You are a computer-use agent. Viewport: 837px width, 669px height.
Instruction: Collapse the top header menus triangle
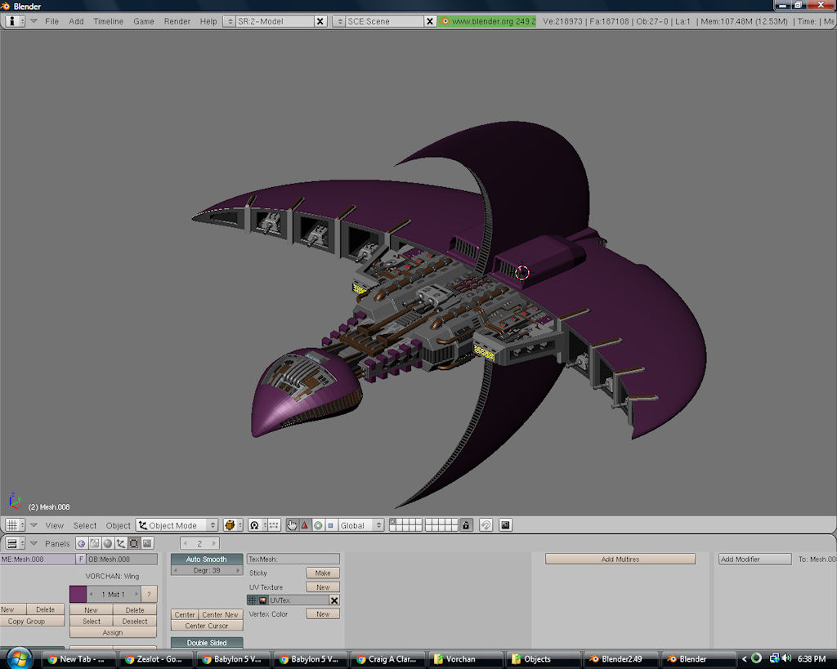tap(34, 21)
